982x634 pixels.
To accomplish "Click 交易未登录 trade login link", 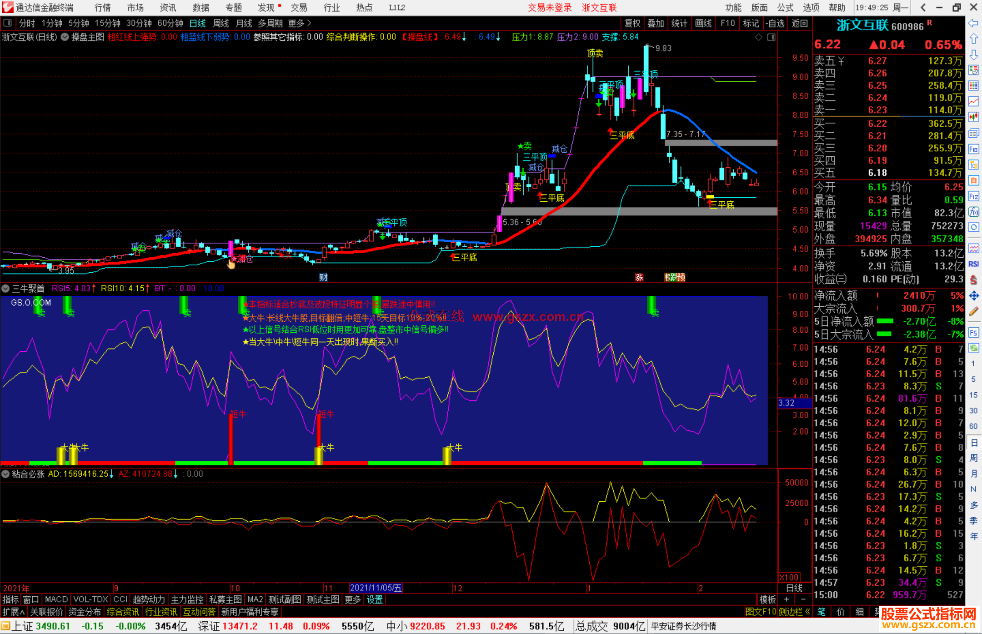I will point(550,7).
